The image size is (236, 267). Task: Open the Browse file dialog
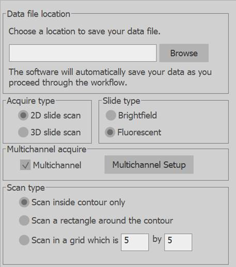point(184,53)
